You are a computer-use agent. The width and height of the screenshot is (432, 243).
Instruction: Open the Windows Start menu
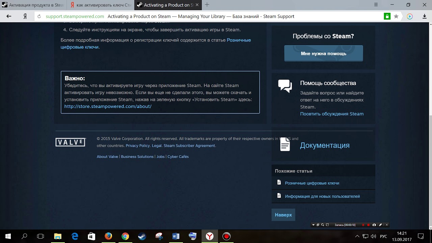(8, 236)
